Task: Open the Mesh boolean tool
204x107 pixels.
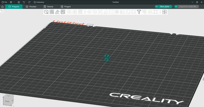Action: [117, 12]
